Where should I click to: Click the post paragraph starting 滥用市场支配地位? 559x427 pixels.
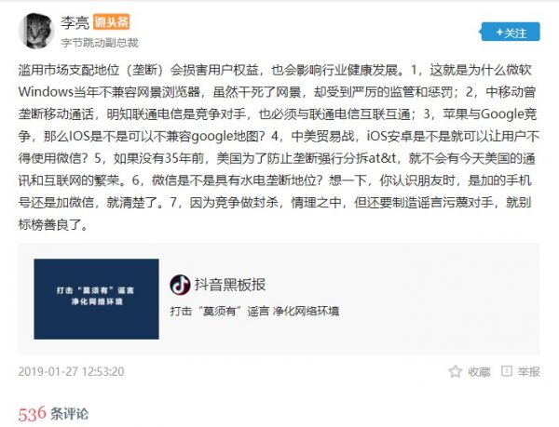pyautogui.click(x=279, y=147)
